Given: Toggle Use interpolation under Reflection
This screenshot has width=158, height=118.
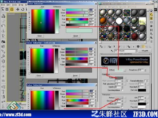Looking at the screenshot, I should [x=122, y=90].
